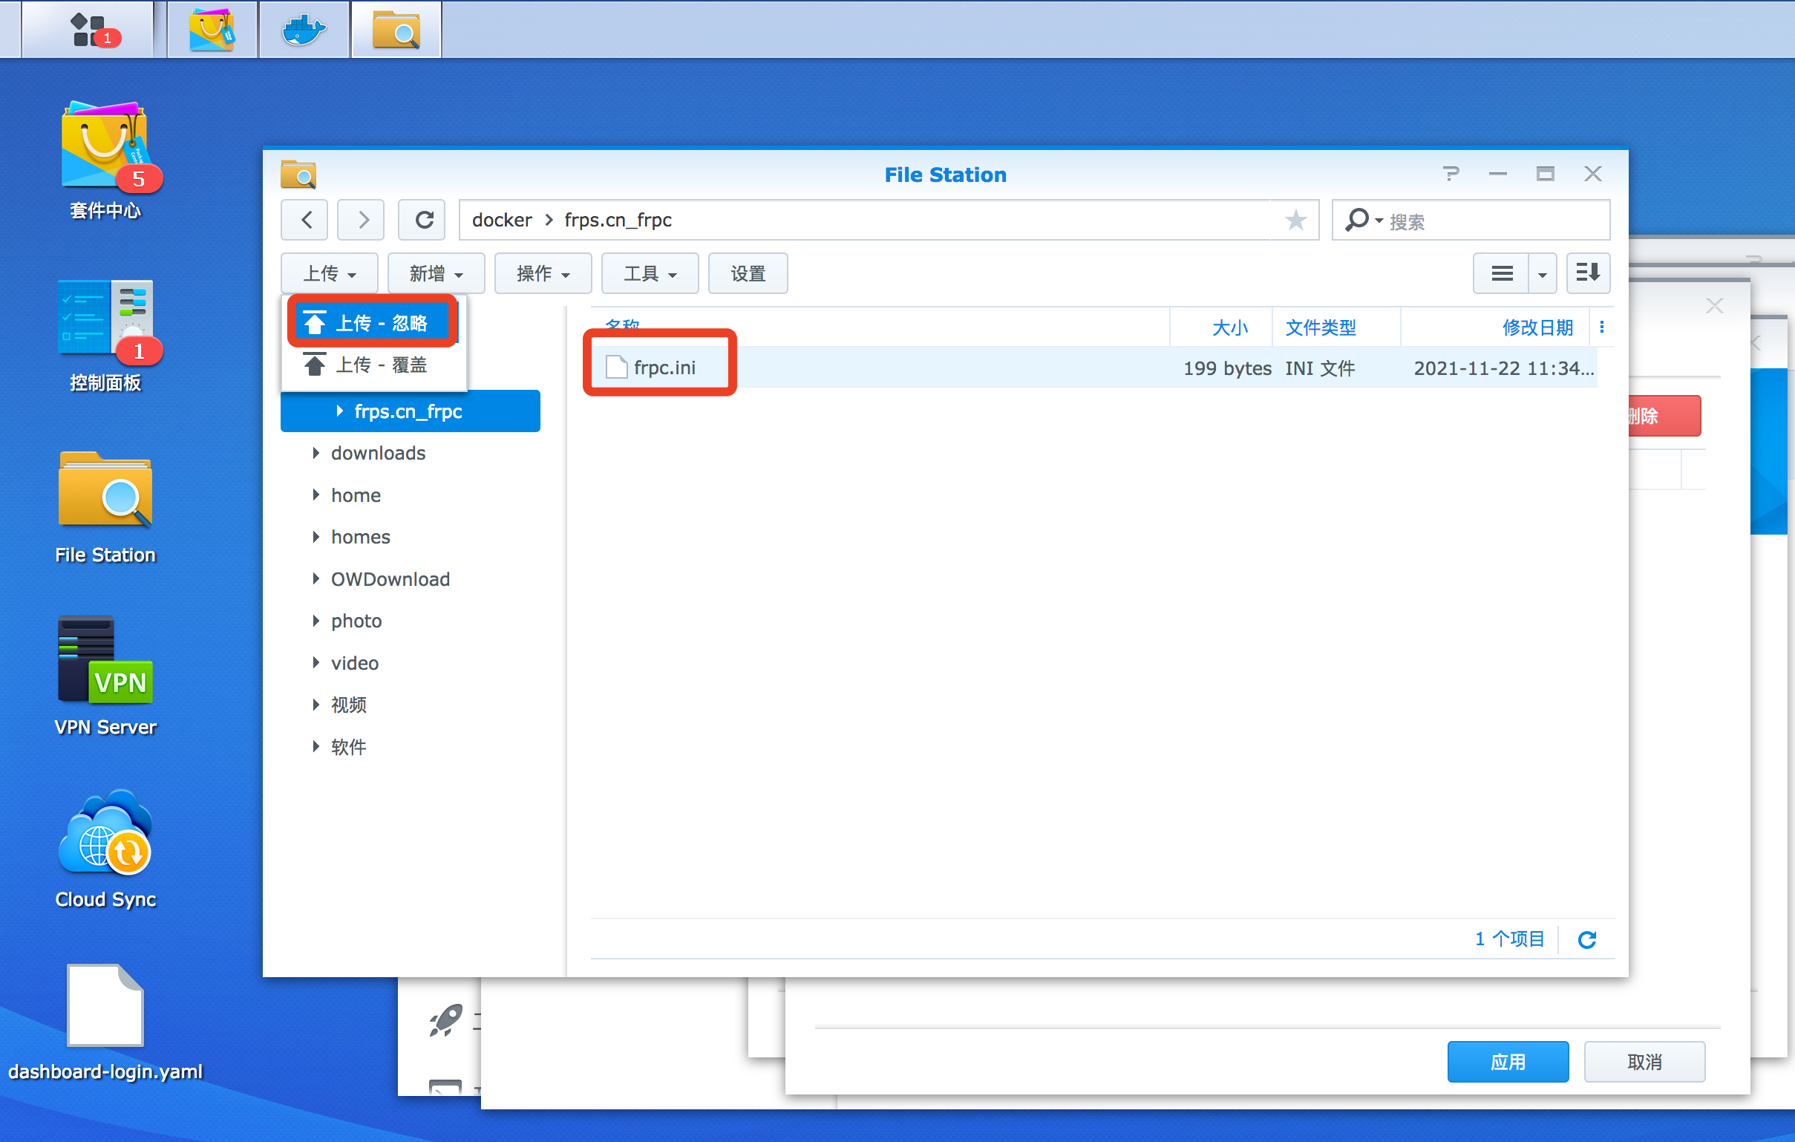
Task: Click the refresh folder button
Action: click(x=423, y=220)
